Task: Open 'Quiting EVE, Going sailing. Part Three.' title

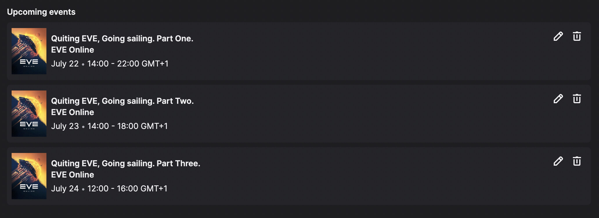Action: (x=126, y=164)
